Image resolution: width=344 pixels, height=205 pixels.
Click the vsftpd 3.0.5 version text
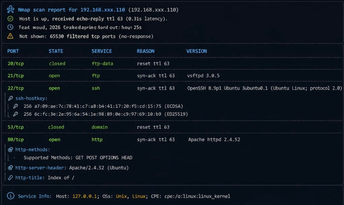[203, 76]
